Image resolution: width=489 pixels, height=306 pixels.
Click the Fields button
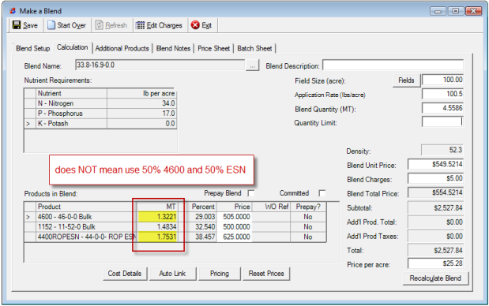[406, 80]
